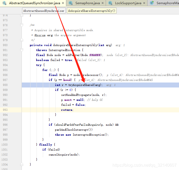Image resolution: width=179 pixels, height=170 pixels.
Task: Click the fold end marker at line 979
Action: pyautogui.click(x=22, y=40)
